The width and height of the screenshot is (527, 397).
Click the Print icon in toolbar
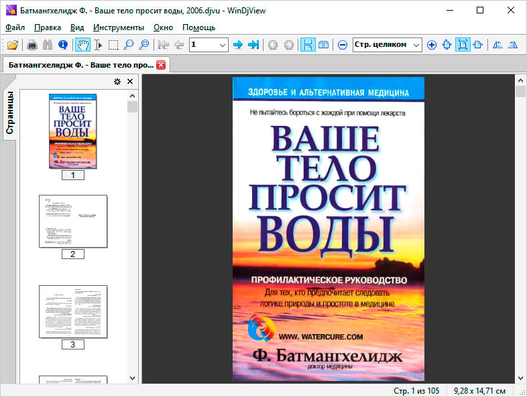[x=32, y=45]
